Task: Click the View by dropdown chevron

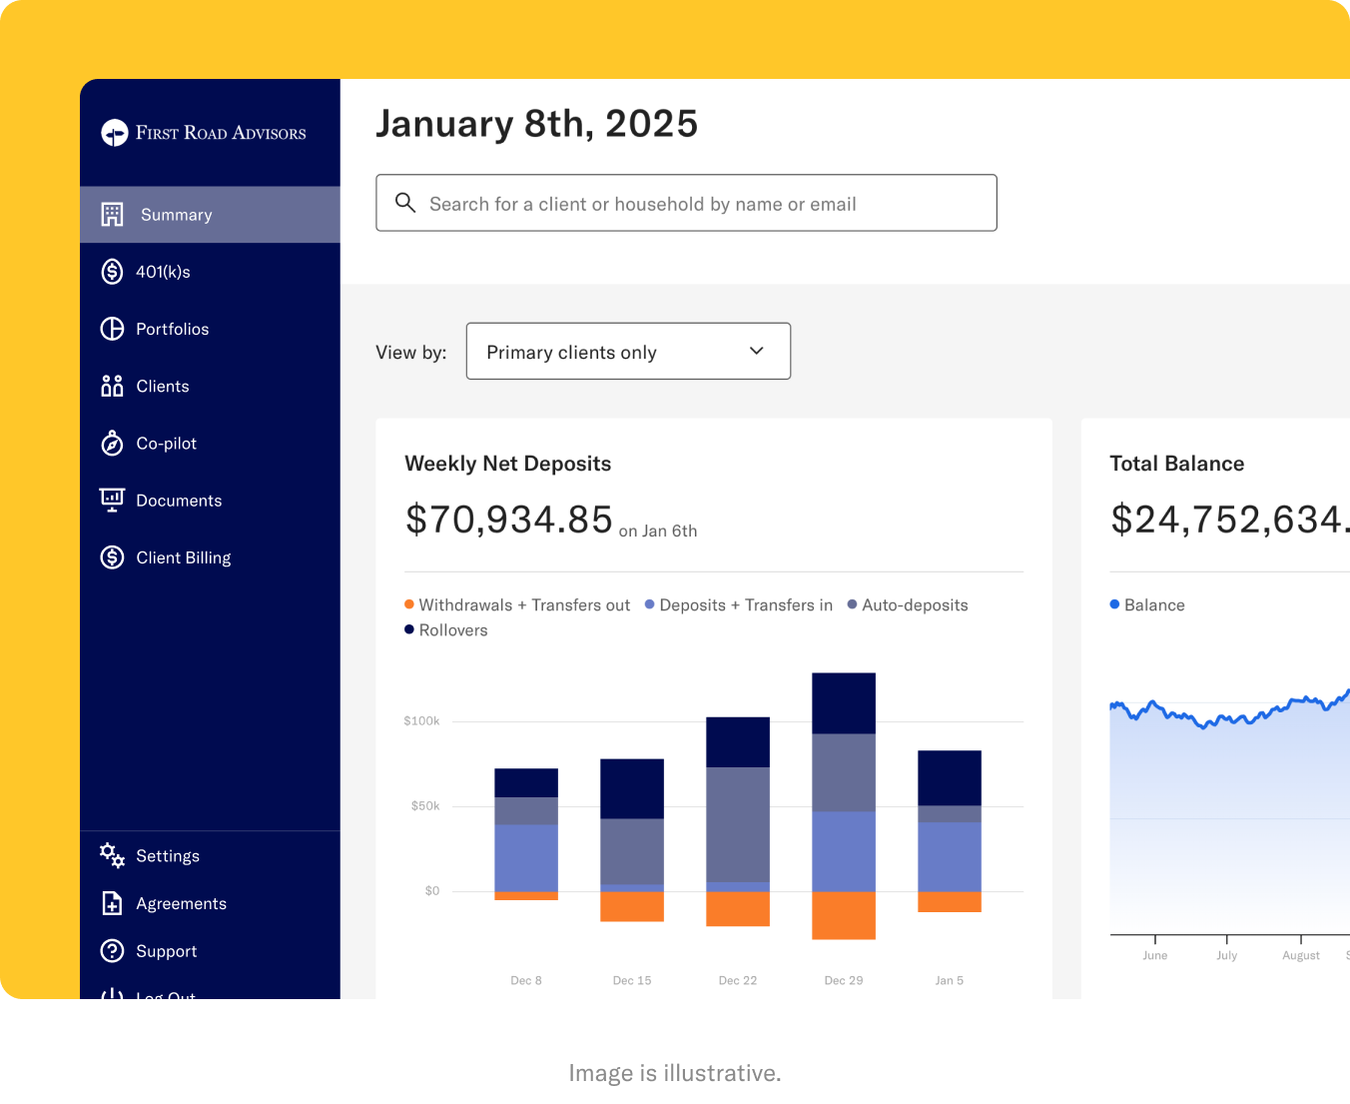Action: tap(757, 351)
